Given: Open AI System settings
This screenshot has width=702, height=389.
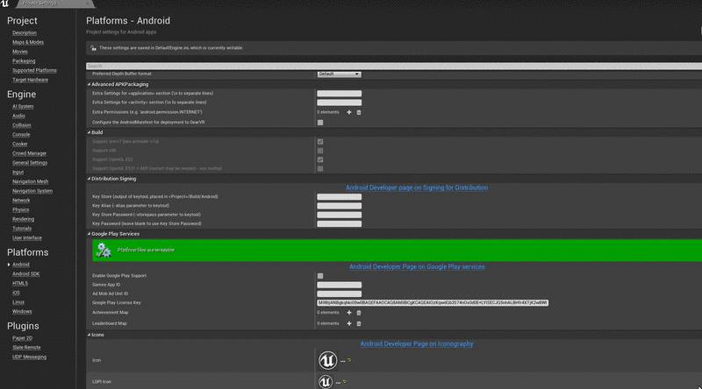Looking at the screenshot, I should click(23, 106).
